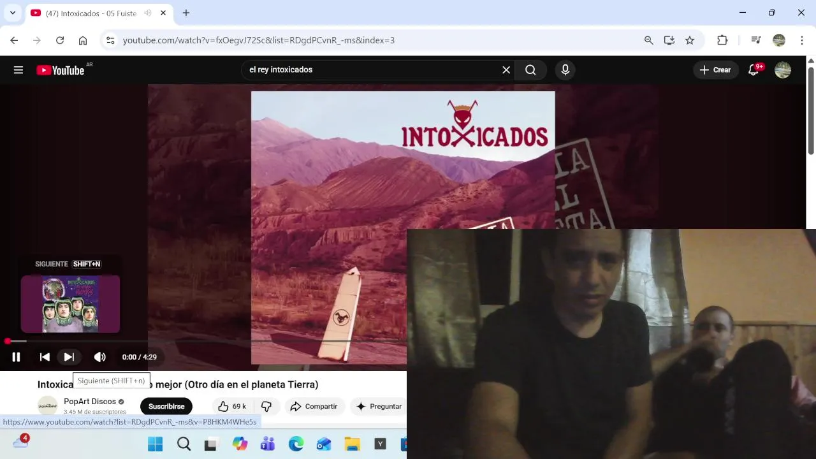View site information icon in address bar
Image resolution: width=816 pixels, height=459 pixels.
click(110, 40)
